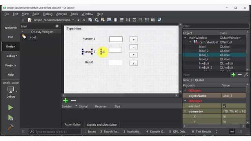Switch to Edit mode
Viewport: 251px width, 141px height.
coord(11,37)
